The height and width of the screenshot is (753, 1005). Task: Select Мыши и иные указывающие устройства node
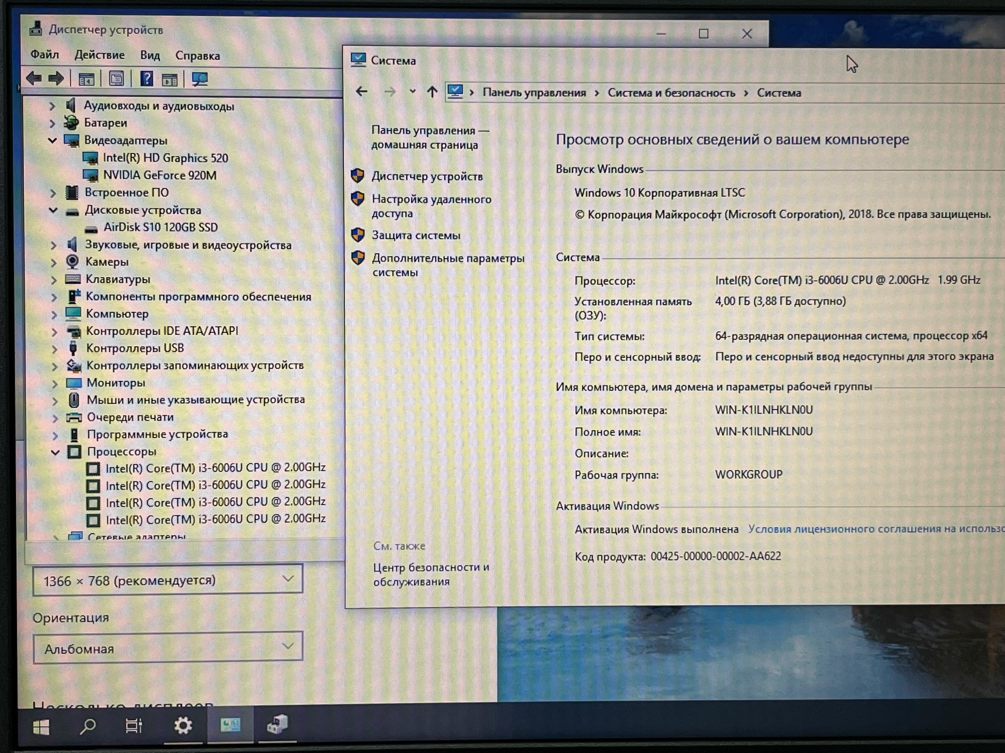pos(196,400)
